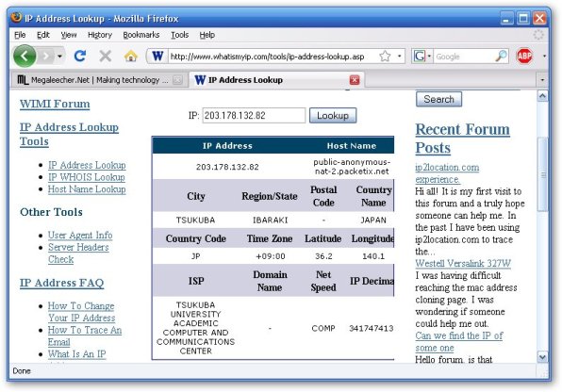
Task: Click the page scrollbar up arrow
Action: coord(542,96)
